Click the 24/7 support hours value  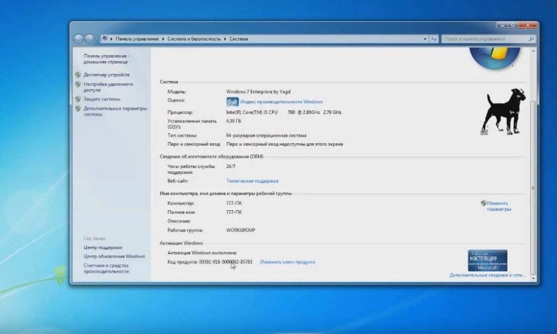(x=231, y=166)
